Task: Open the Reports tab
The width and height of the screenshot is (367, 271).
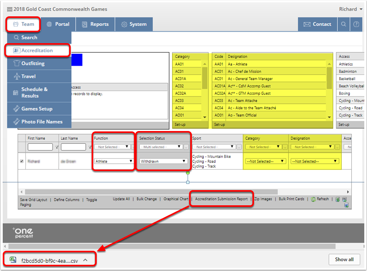Action: point(95,24)
